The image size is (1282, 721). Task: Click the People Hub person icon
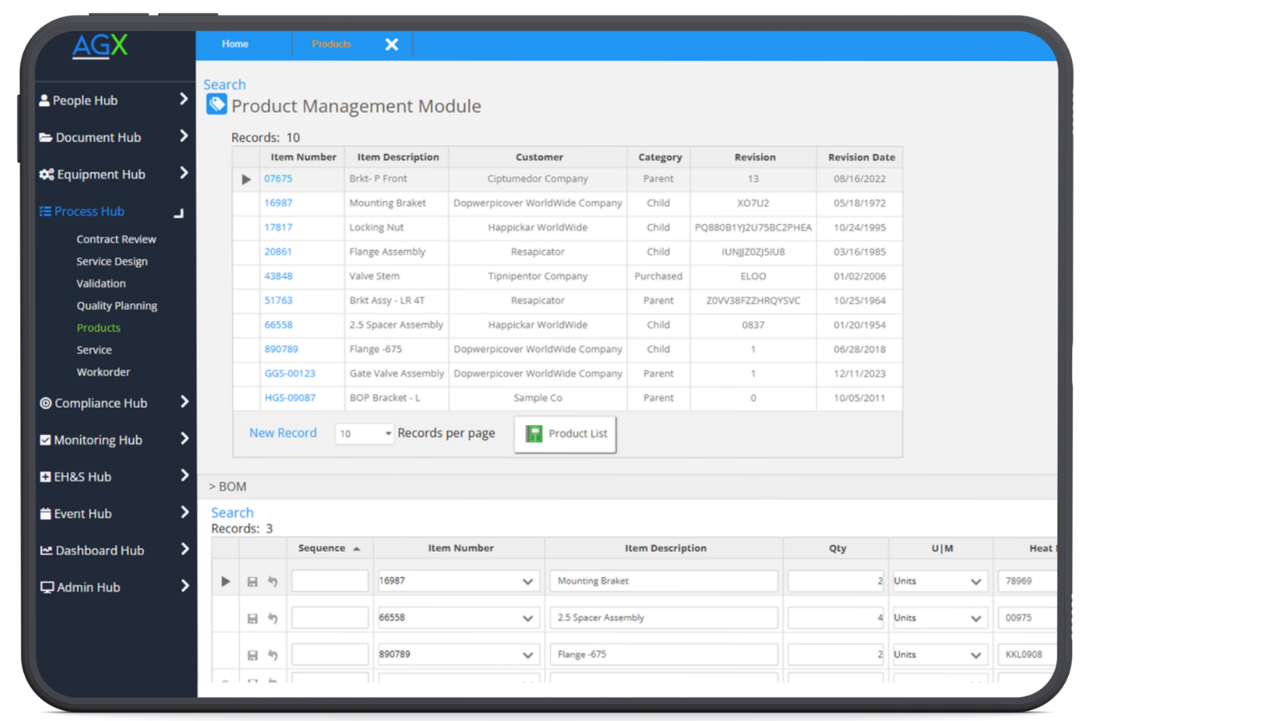[x=44, y=100]
